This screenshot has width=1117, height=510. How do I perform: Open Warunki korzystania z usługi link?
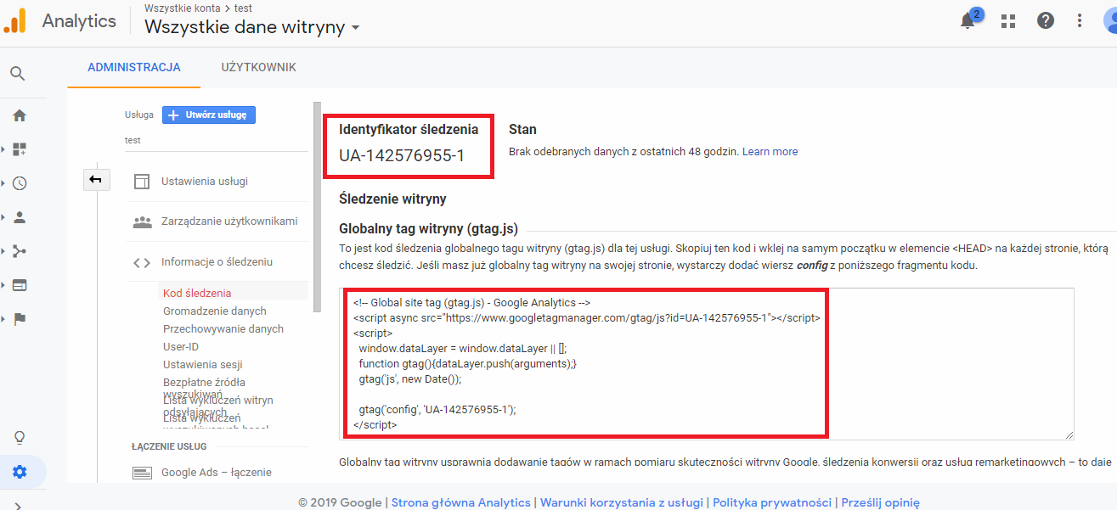[x=622, y=502]
